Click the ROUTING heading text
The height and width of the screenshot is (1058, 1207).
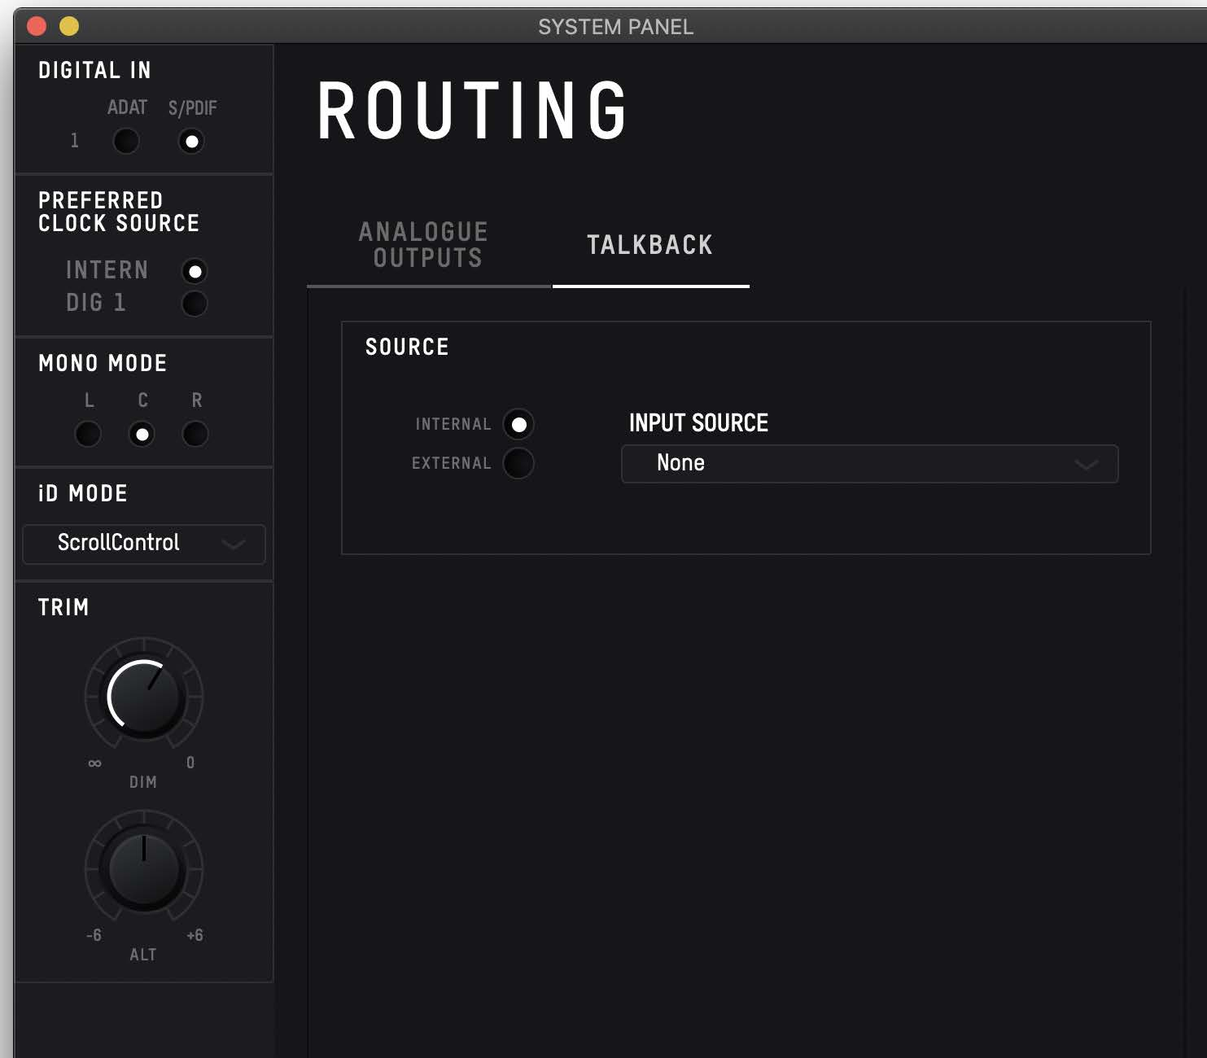click(x=473, y=111)
